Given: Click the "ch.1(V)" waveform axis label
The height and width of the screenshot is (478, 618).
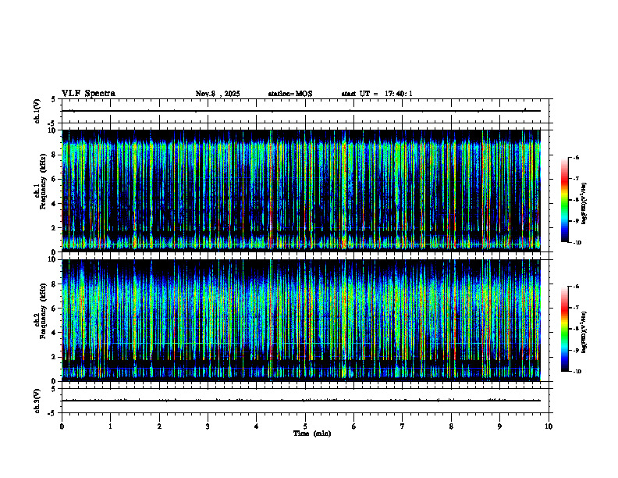Looking at the screenshot, I should click(37, 111).
